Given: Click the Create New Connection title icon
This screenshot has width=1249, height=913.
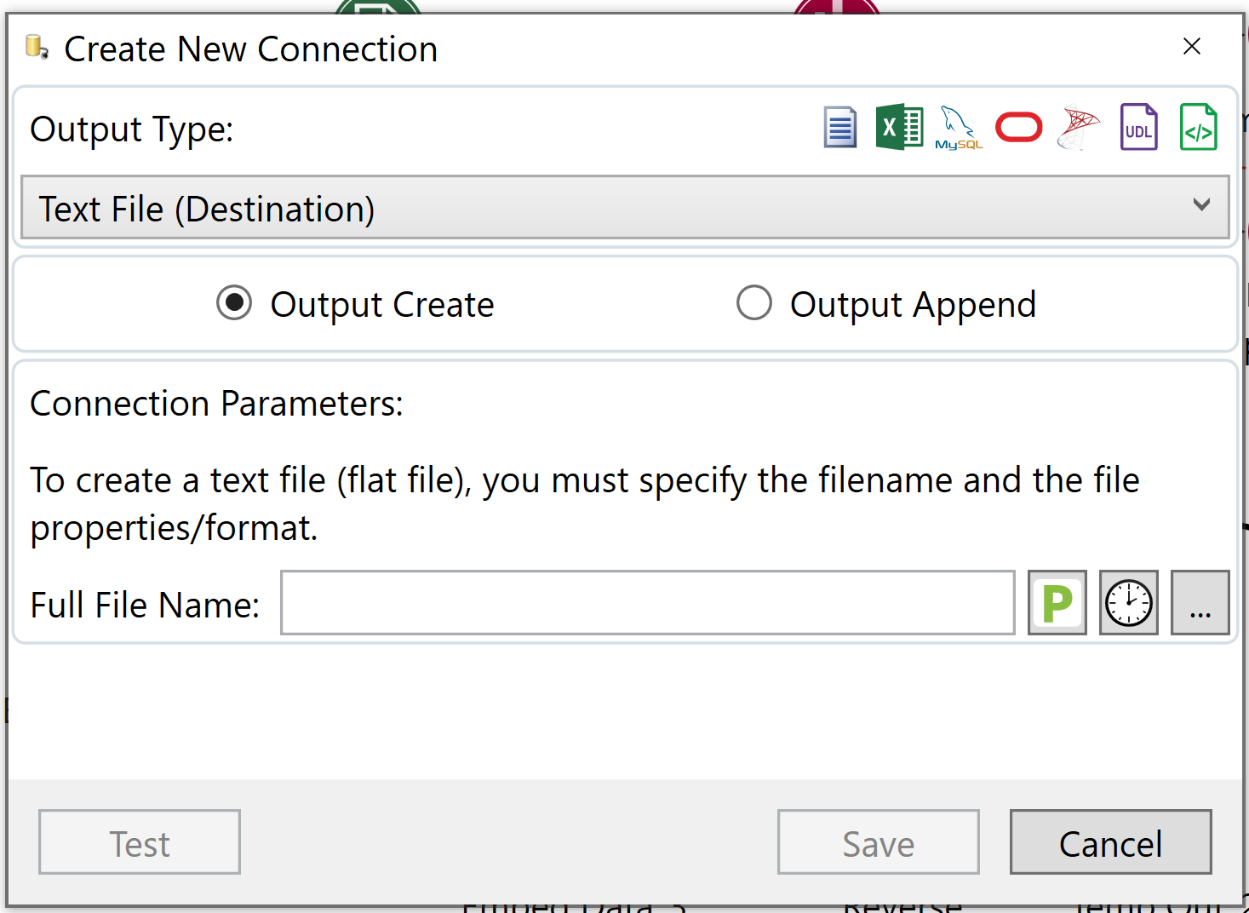Looking at the screenshot, I should pos(37,48).
